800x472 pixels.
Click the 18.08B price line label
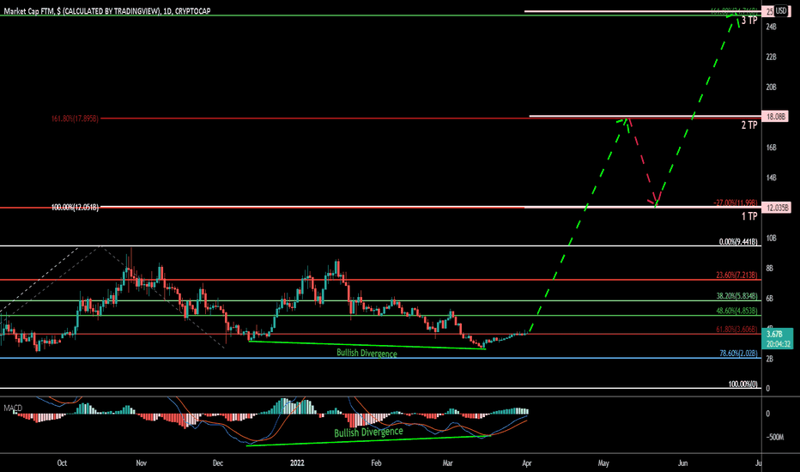pyautogui.click(x=775, y=117)
